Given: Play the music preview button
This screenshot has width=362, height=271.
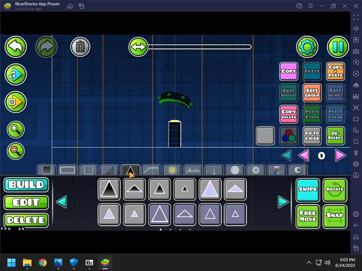Looking at the screenshot, I should point(16,74).
